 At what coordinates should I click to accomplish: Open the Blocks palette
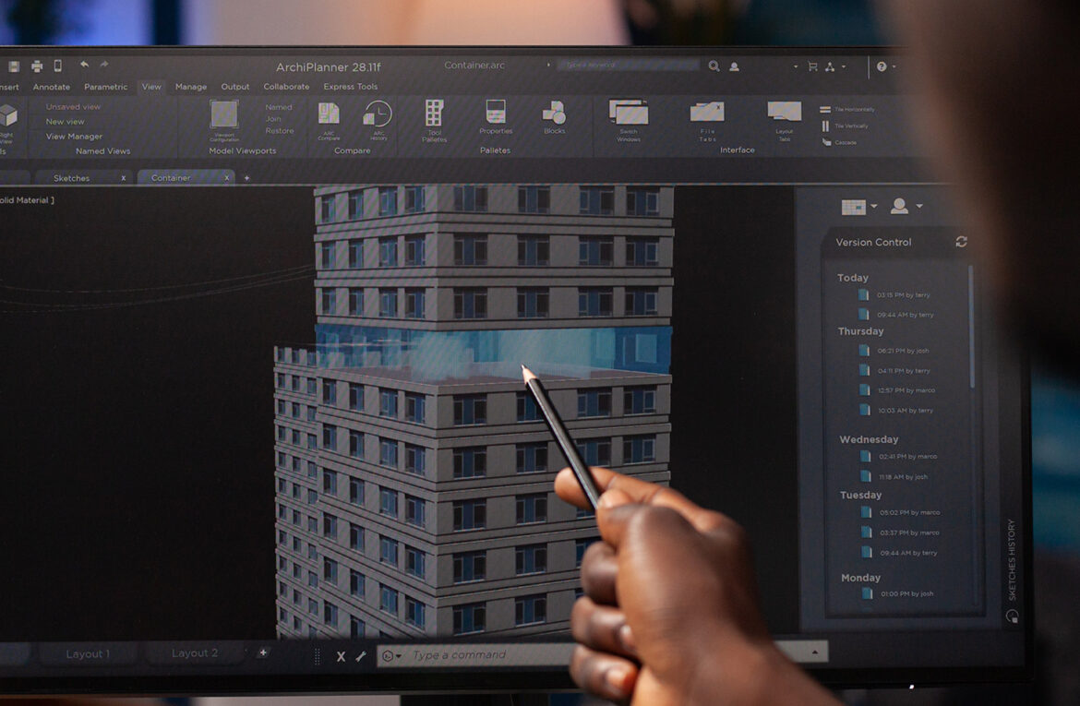tap(554, 117)
